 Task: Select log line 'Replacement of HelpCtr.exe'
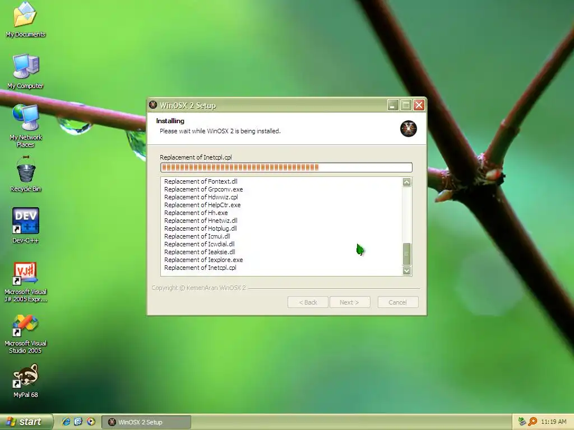[202, 205]
